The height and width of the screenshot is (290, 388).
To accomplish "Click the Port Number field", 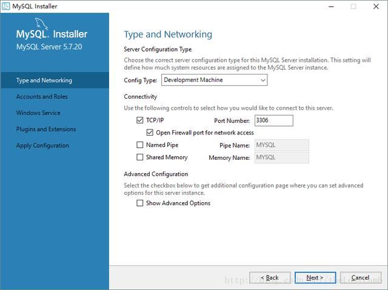I will 274,120.
